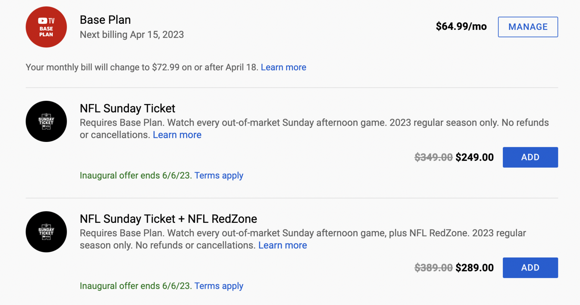
Task: Click the $249.00 discounted price
Action: point(474,157)
